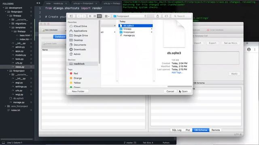The height and width of the screenshot is (145, 259).
Task: Select the Database Structure tab
Action: point(60,37)
